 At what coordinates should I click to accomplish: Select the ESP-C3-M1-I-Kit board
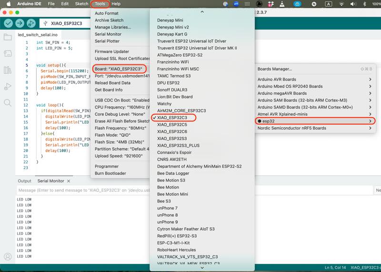pos(173,243)
